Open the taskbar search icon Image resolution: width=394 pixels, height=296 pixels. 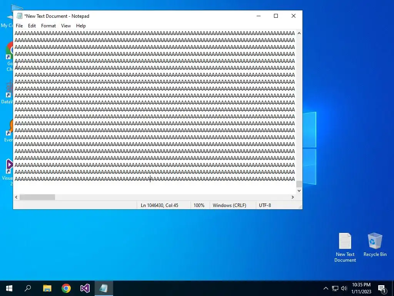[x=28, y=288]
